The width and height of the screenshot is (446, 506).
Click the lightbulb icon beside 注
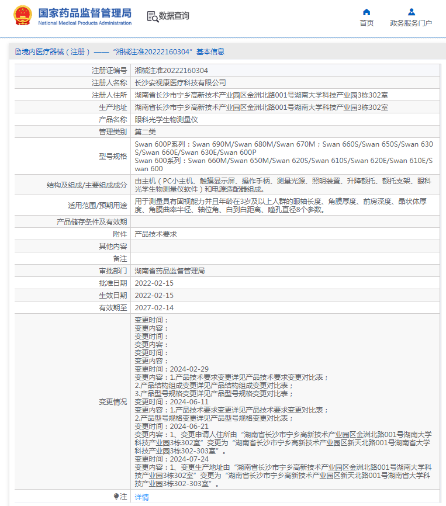[116, 496]
